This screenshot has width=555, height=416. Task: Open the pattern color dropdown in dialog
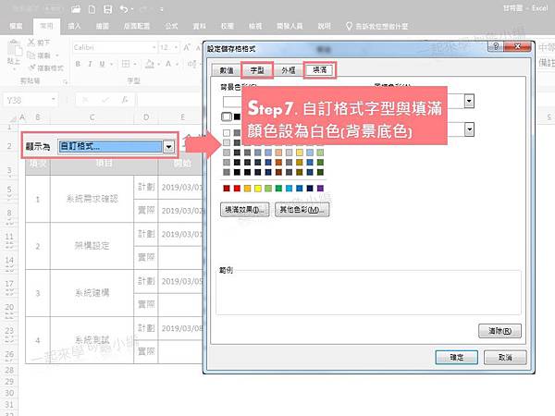[x=469, y=101]
